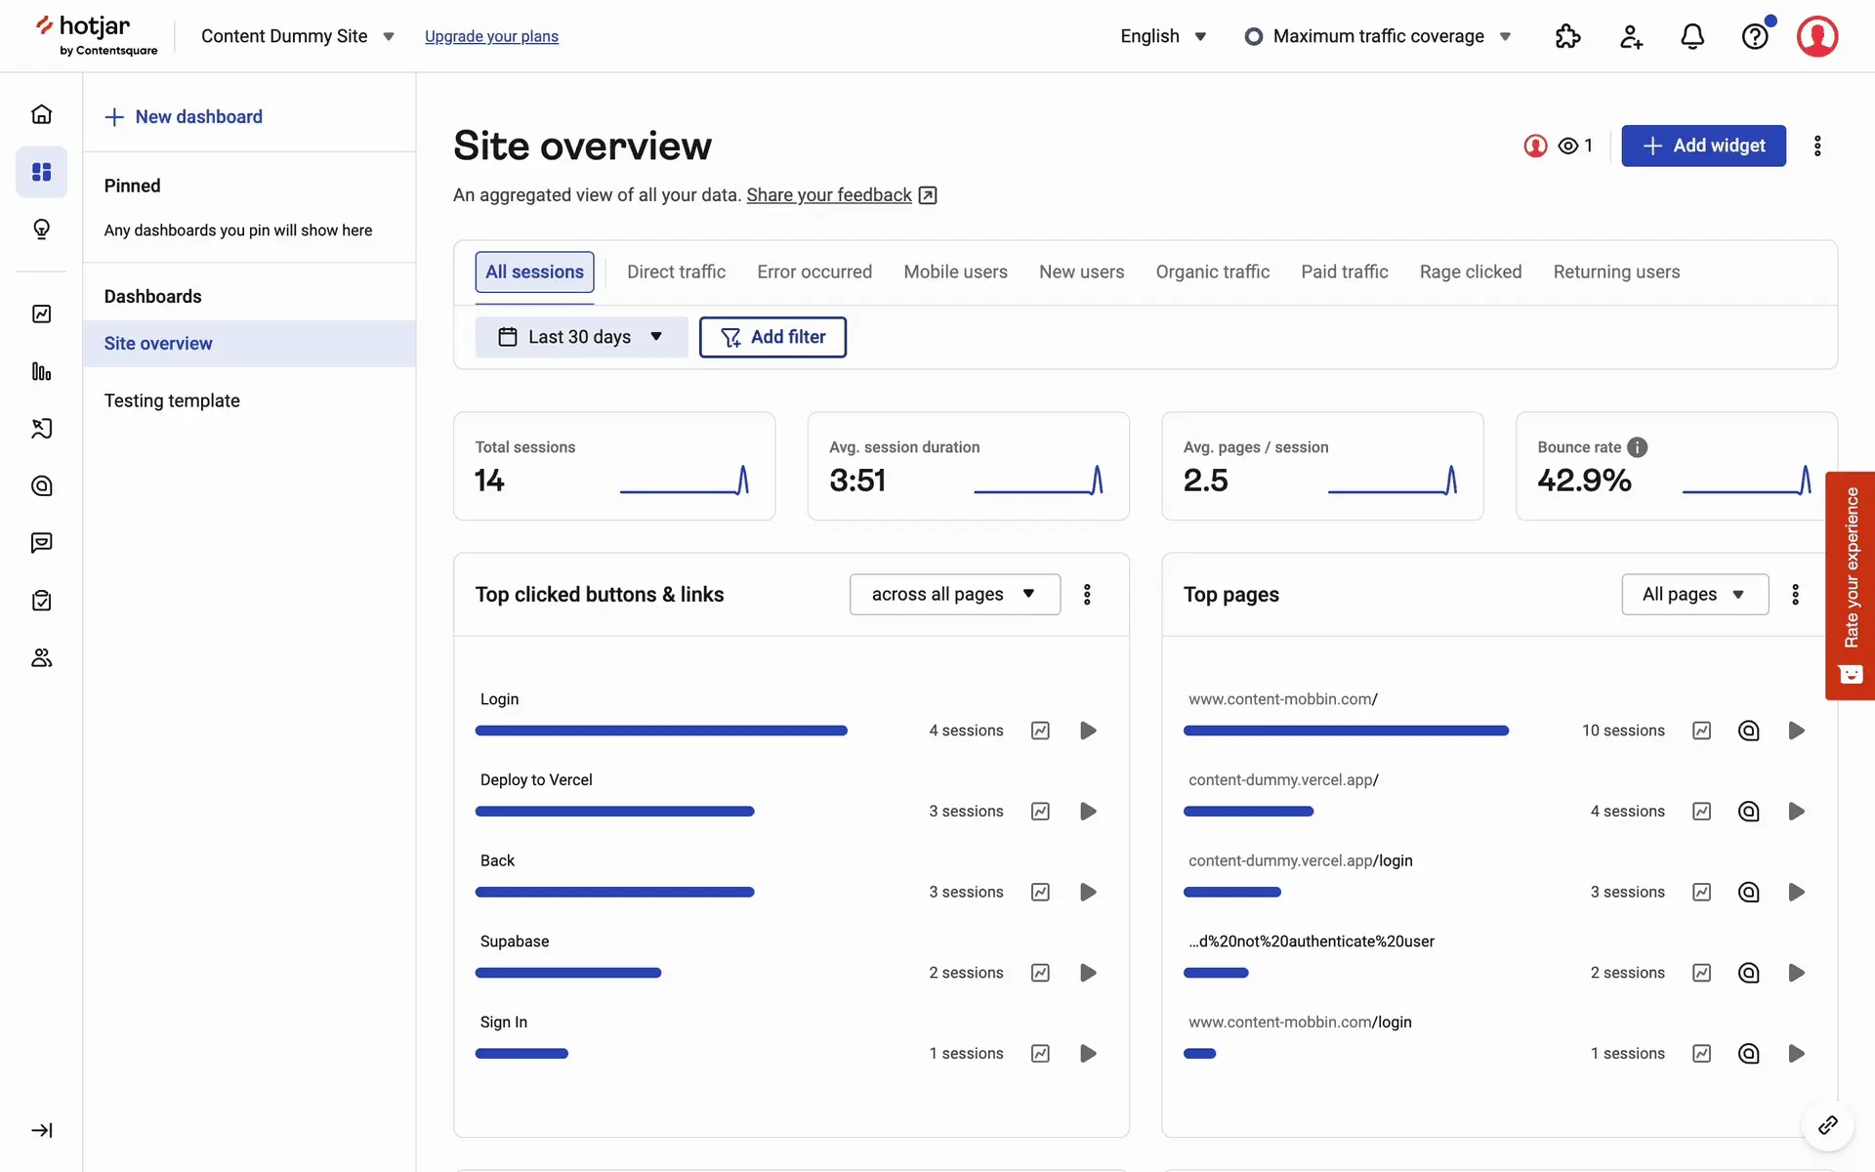Click the viewers eye icon with count
Image resolution: width=1875 pixels, height=1172 pixels.
point(1574,146)
